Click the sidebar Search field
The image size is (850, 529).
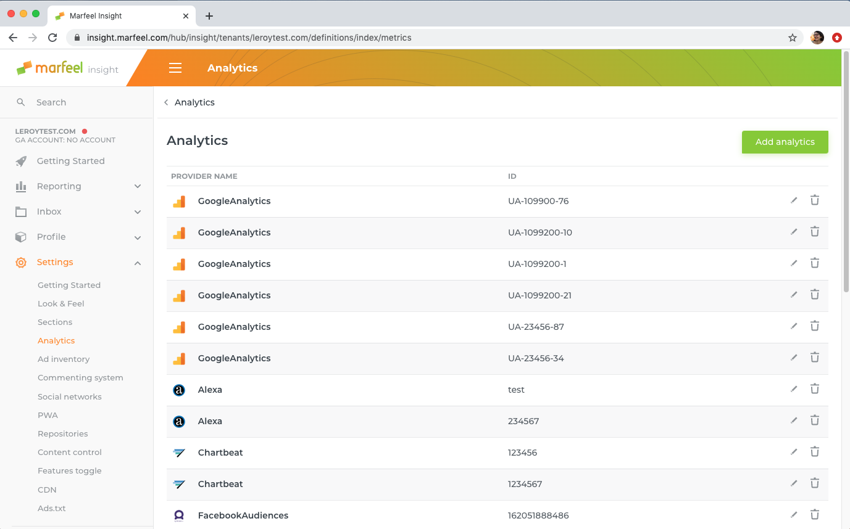[x=77, y=102]
